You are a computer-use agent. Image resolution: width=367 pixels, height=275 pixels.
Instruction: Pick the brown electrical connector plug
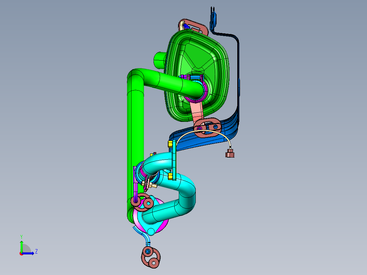230,153
